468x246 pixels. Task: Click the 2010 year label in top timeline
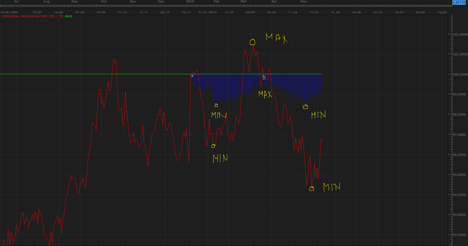point(190,1)
